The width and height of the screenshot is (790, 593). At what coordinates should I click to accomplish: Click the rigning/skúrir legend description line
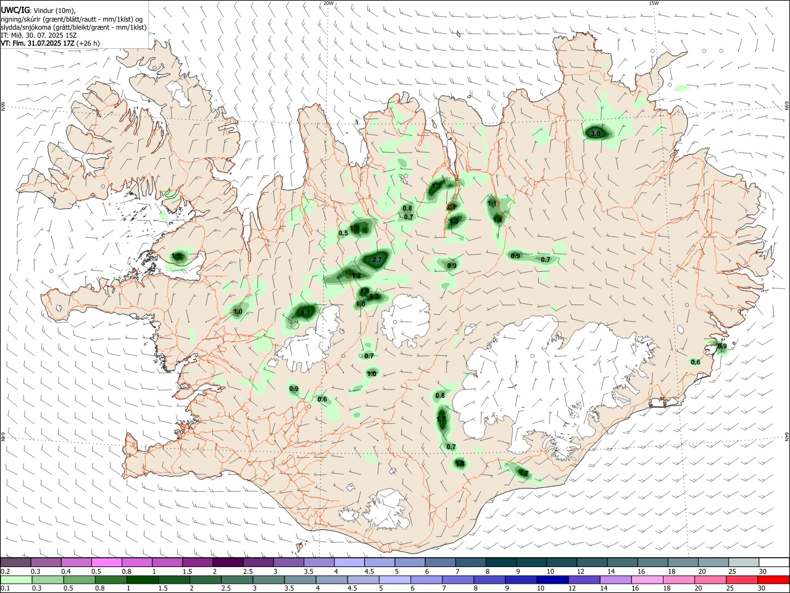click(72, 19)
